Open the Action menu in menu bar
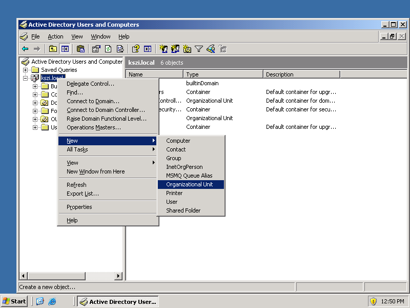 (55, 36)
